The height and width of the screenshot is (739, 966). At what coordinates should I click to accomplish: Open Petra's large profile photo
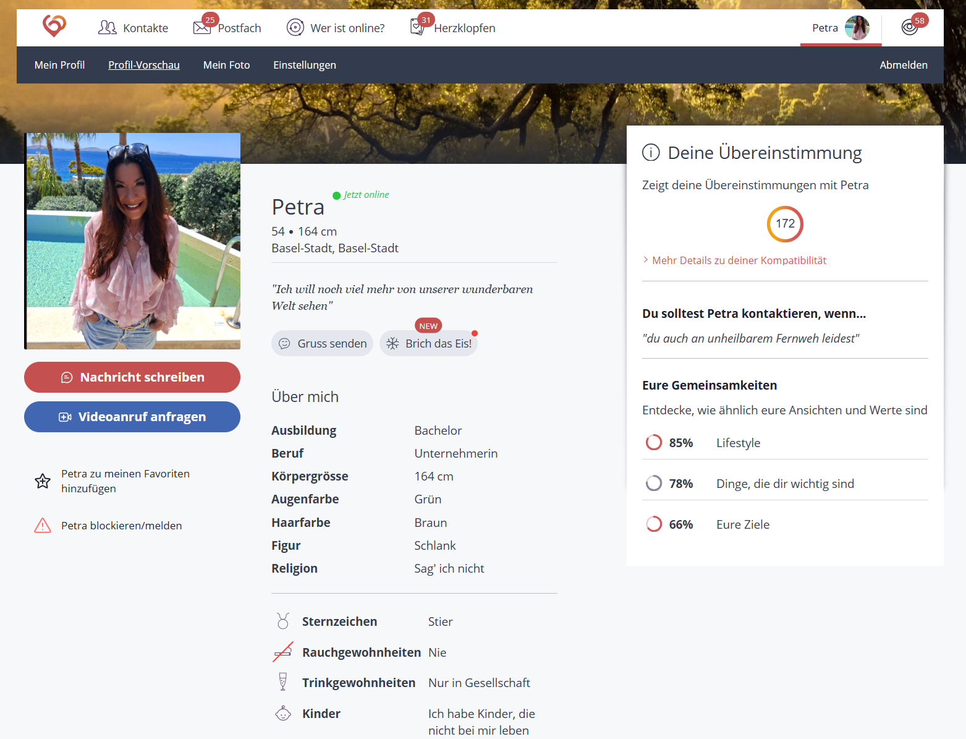pyautogui.click(x=132, y=241)
